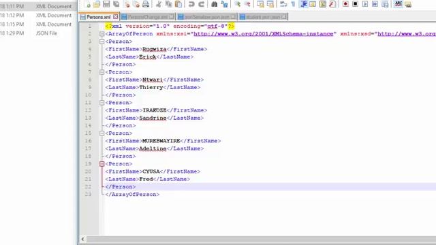Click the closing ArrayOfPerson tag
This screenshot has height=245, width=436.
[132, 195]
